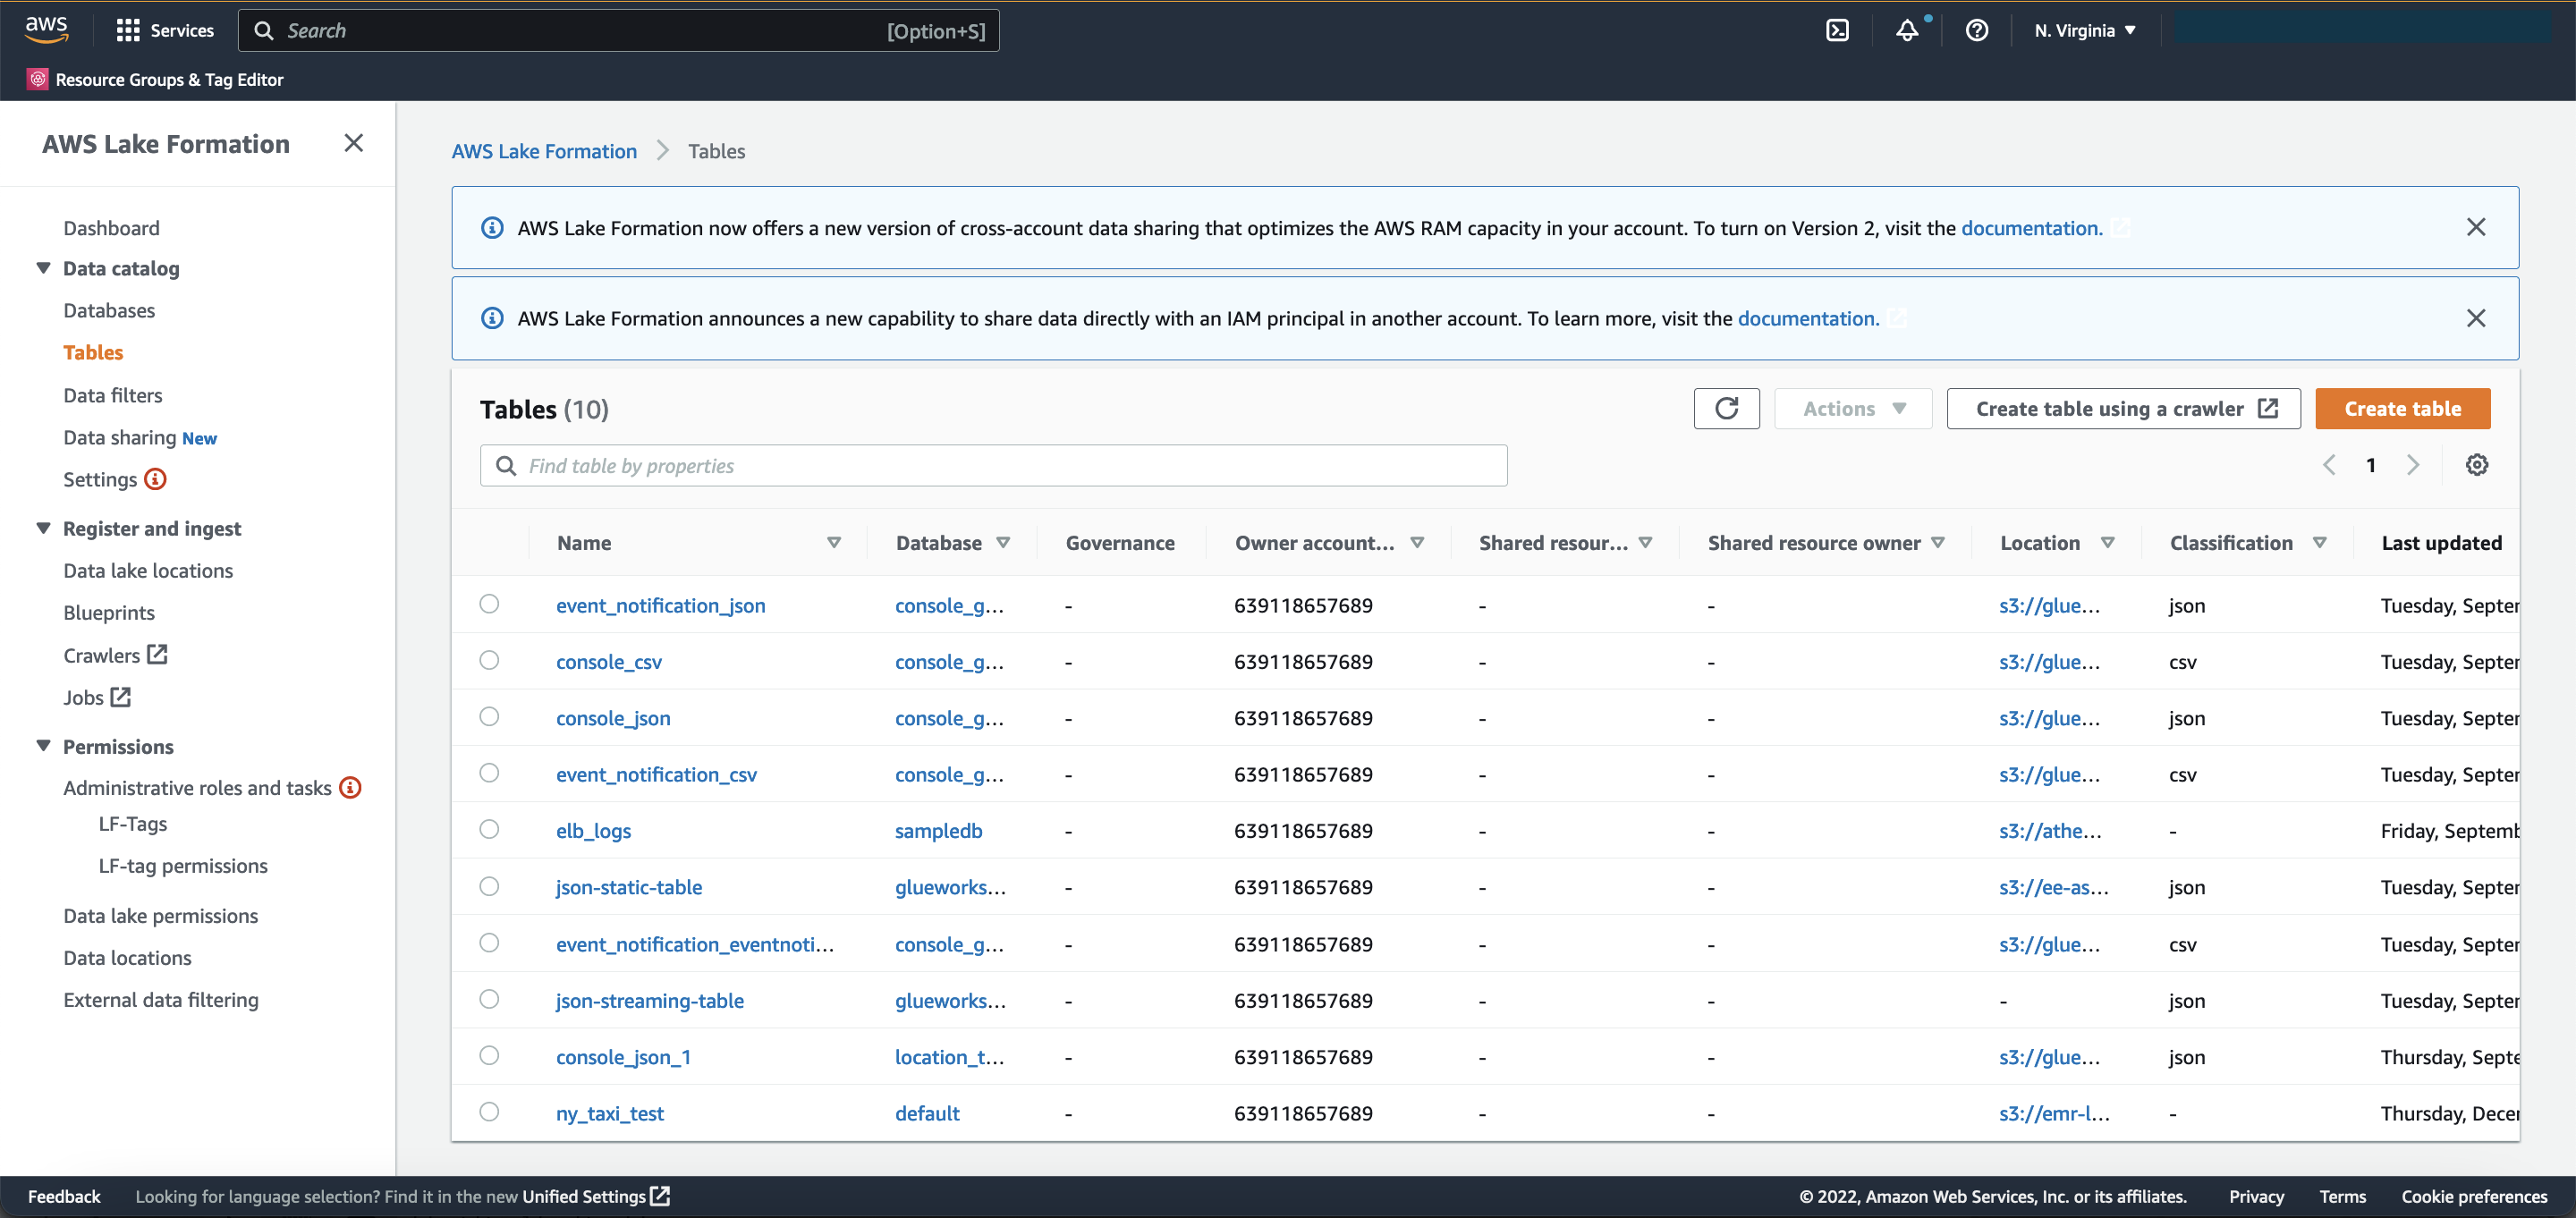Image resolution: width=2576 pixels, height=1218 pixels.
Task: Open the AWS home logo
Action: [47, 30]
